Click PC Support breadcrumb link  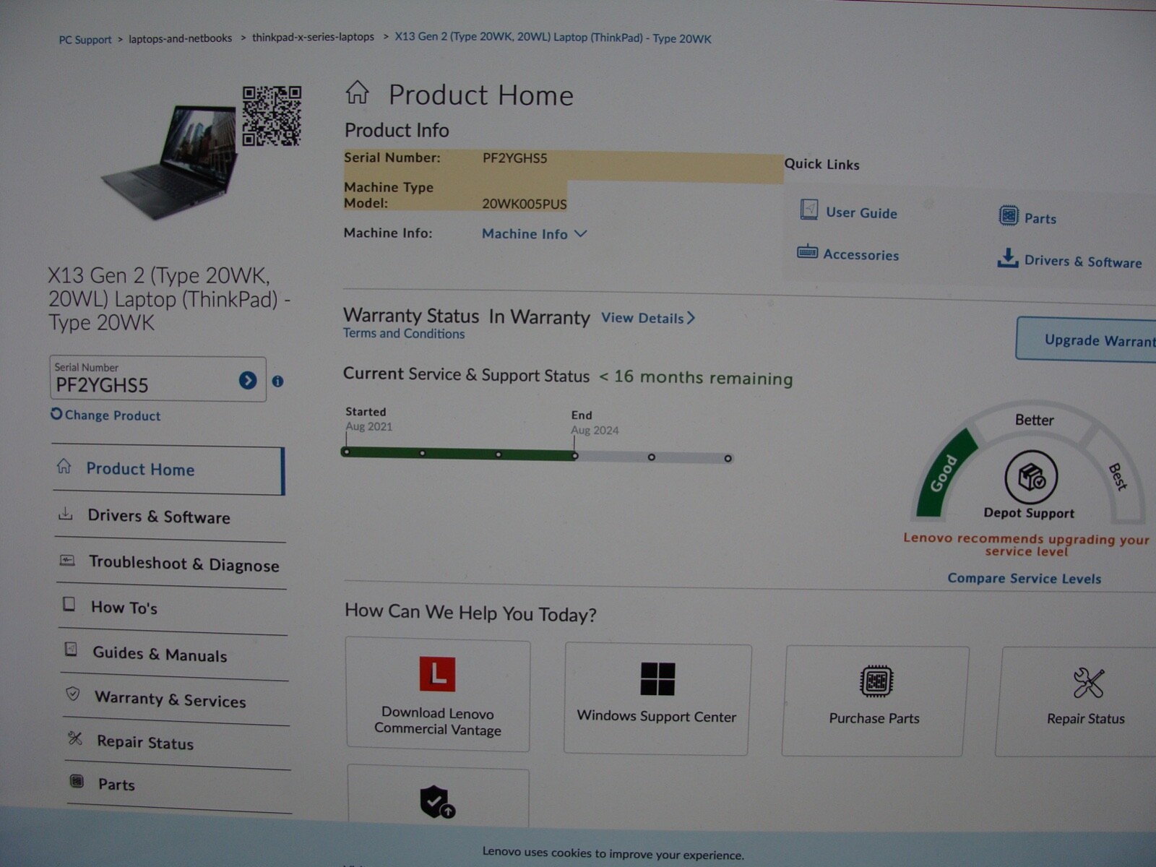(x=85, y=40)
